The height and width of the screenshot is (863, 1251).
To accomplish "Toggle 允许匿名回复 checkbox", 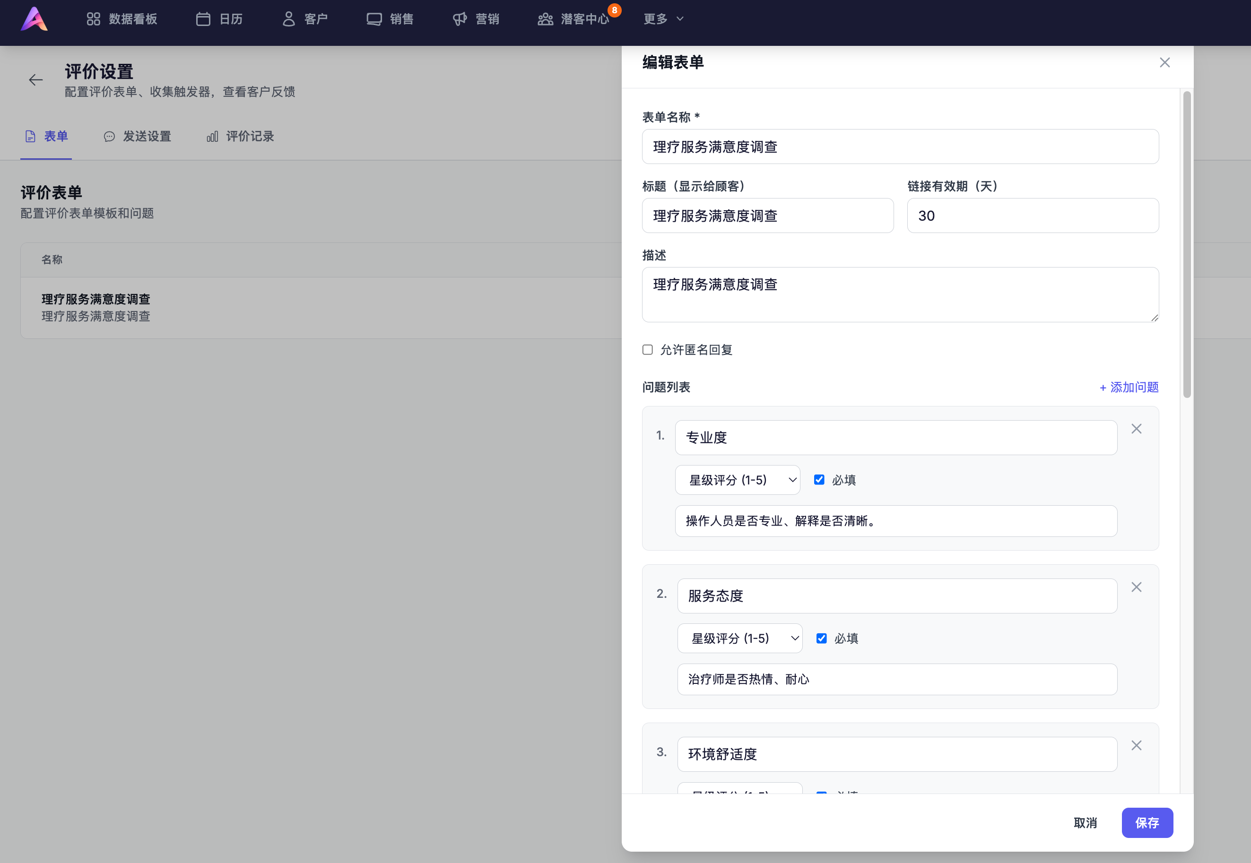I will (647, 350).
